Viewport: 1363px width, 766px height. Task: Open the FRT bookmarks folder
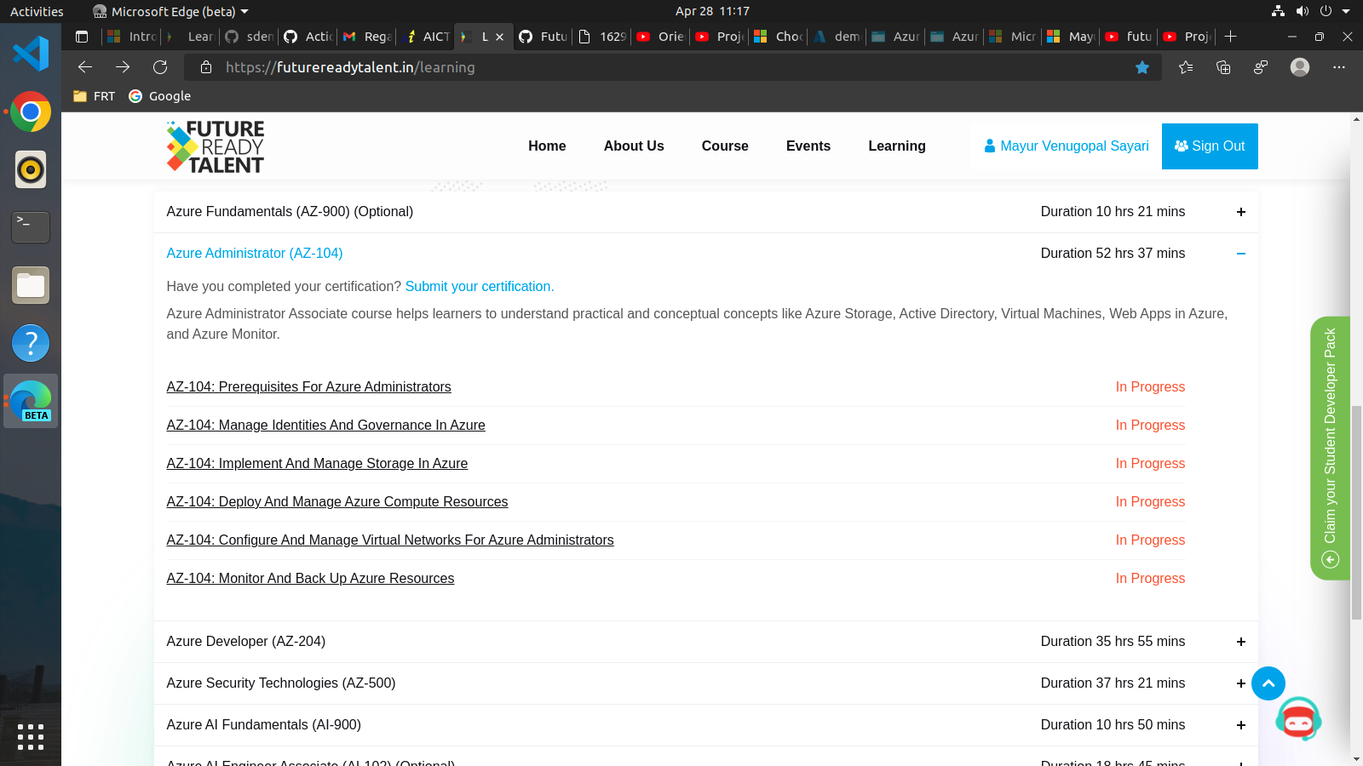tap(93, 96)
